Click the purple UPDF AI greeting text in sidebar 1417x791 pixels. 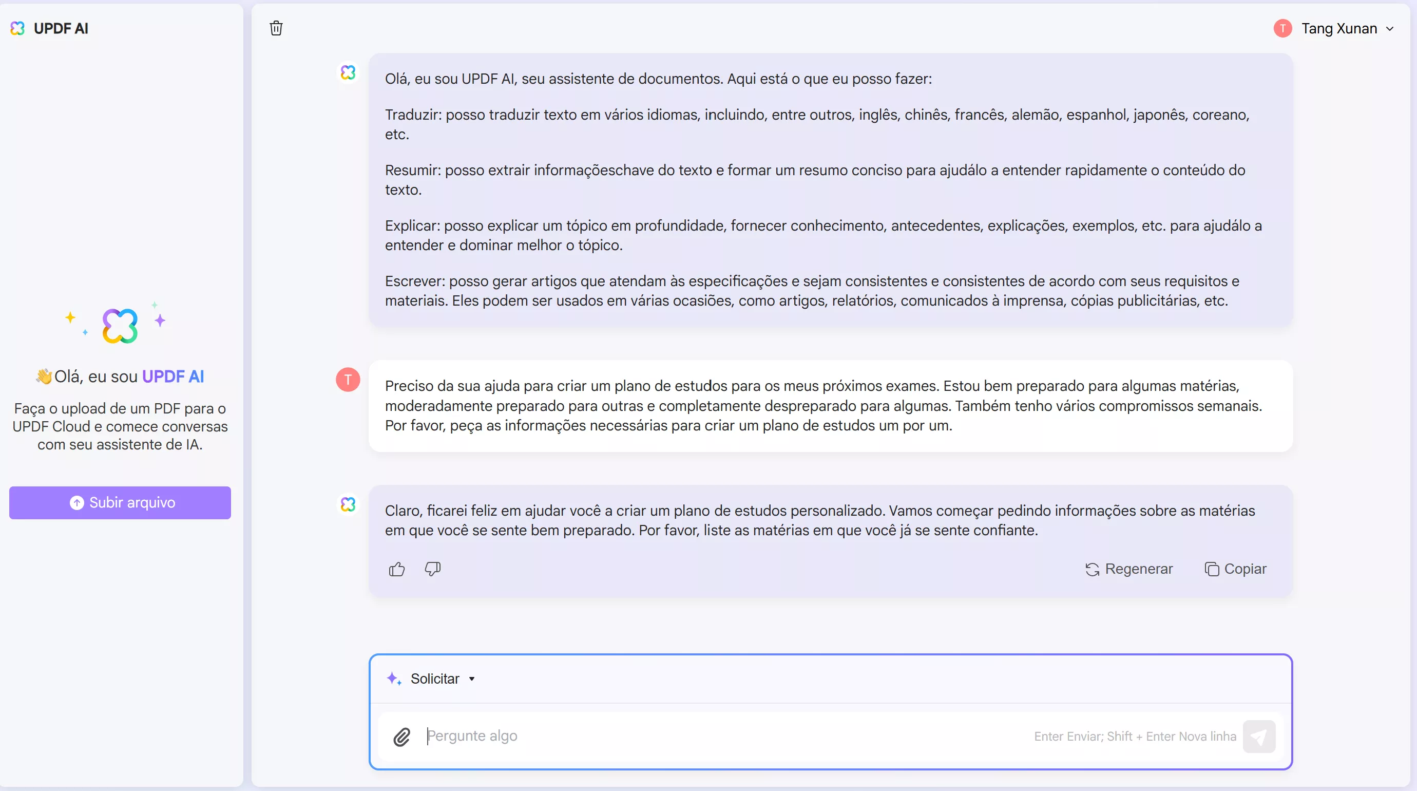point(173,376)
